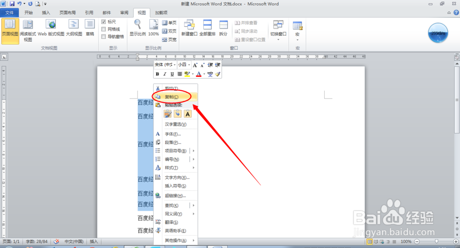Toggle Insert mode (插入) in status bar
The height and width of the screenshot is (248, 460).
pos(93,241)
